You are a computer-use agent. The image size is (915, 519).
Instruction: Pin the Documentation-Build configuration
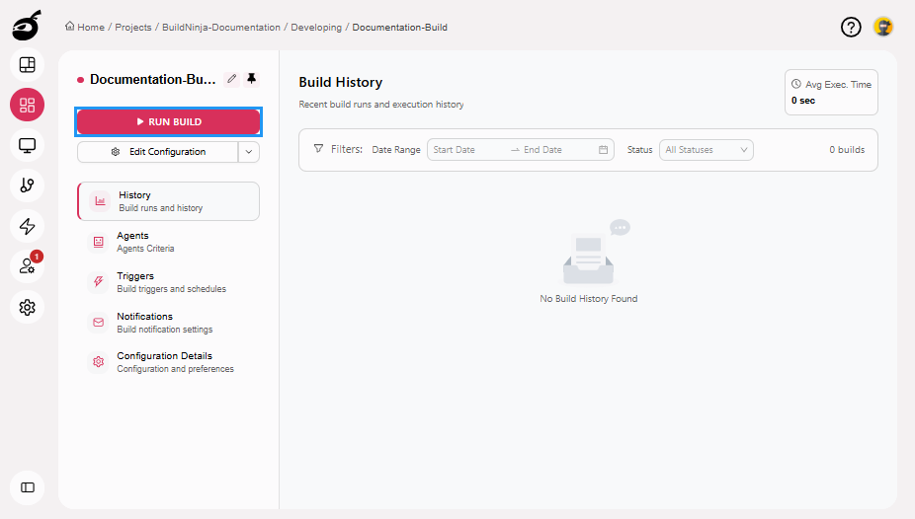point(251,79)
